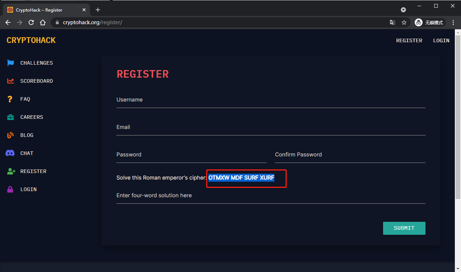This screenshot has height=272, width=461.
Task: Open the Blog feed icon
Action: (11, 135)
